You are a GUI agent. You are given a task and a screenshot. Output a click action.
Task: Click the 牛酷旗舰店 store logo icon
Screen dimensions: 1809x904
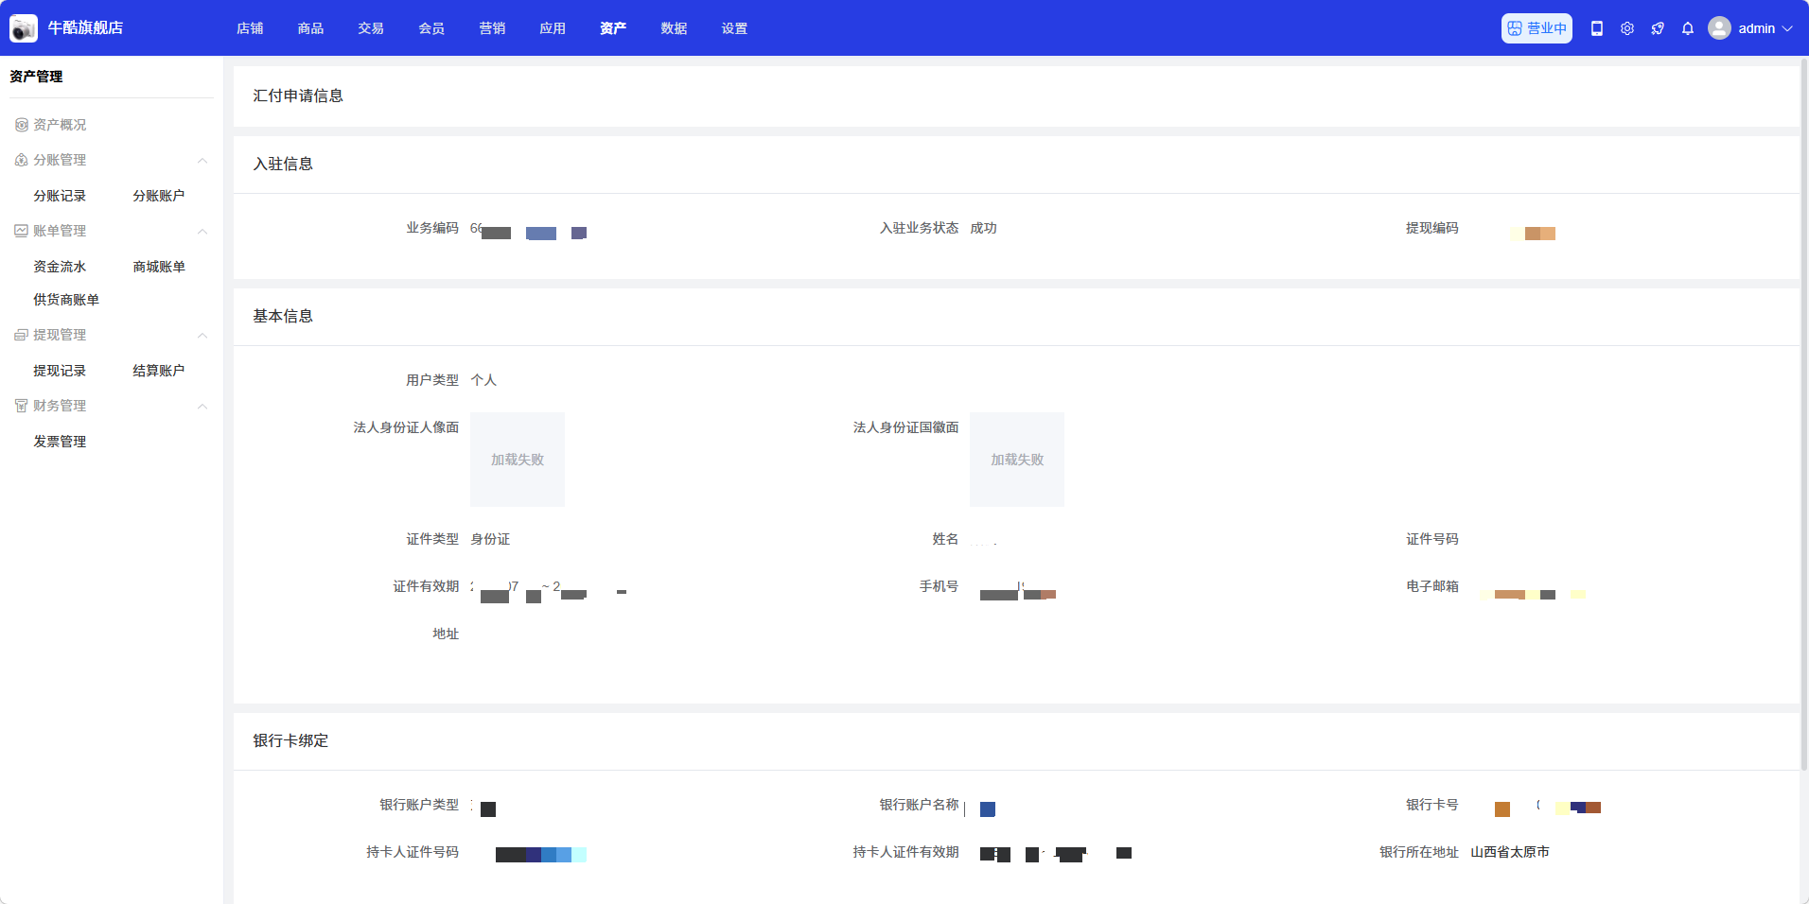coord(24,28)
